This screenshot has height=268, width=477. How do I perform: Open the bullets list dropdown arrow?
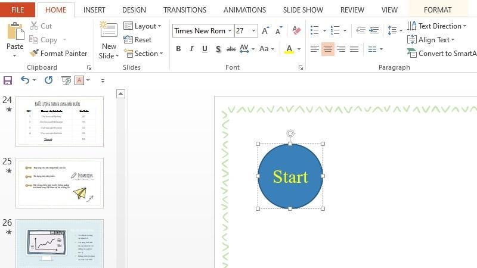click(x=324, y=30)
